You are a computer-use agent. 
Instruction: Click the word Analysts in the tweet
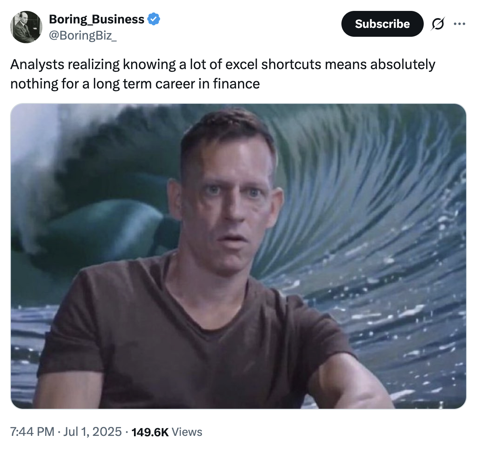tap(38, 65)
